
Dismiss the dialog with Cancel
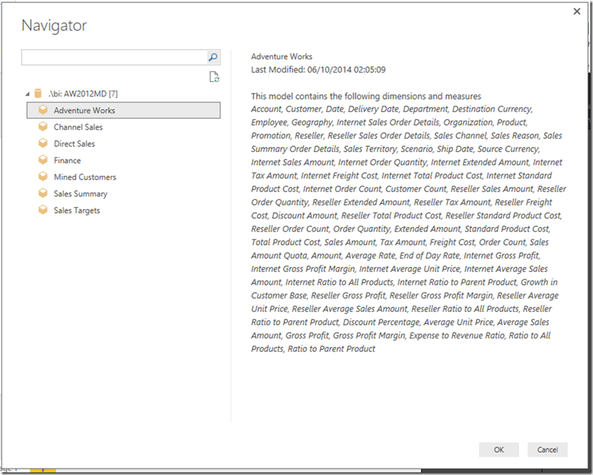(547, 450)
